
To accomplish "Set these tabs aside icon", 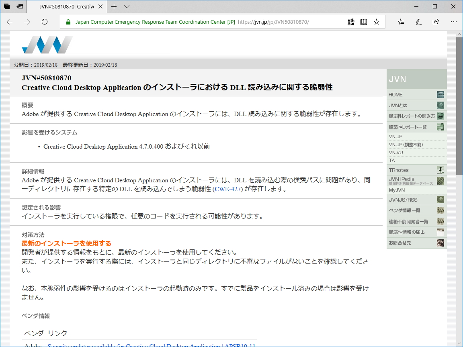I will (x=20, y=6).
